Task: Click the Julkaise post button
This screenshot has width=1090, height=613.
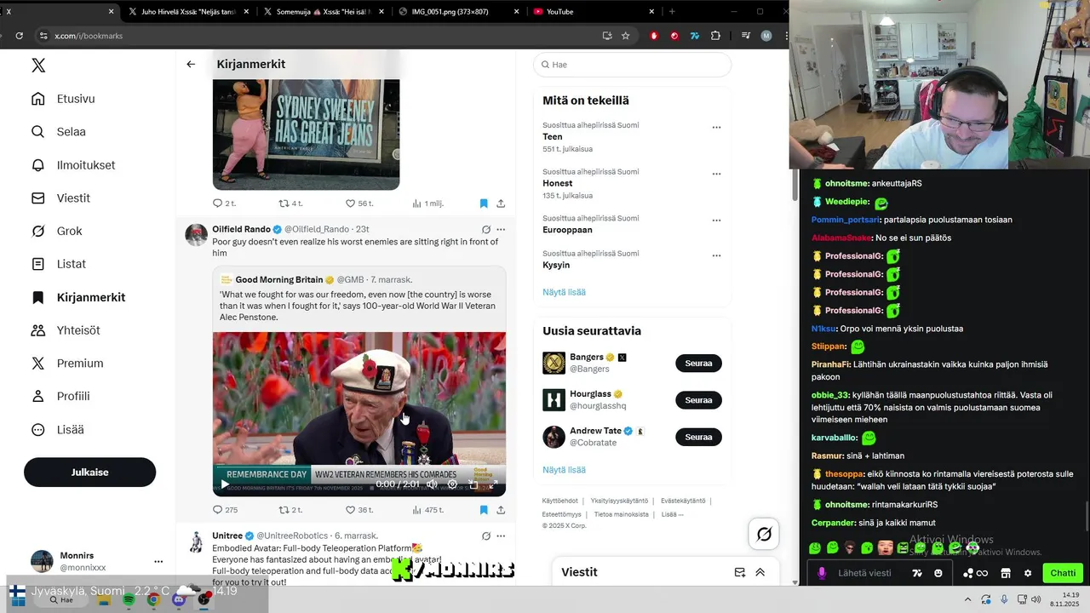Action: (x=89, y=472)
